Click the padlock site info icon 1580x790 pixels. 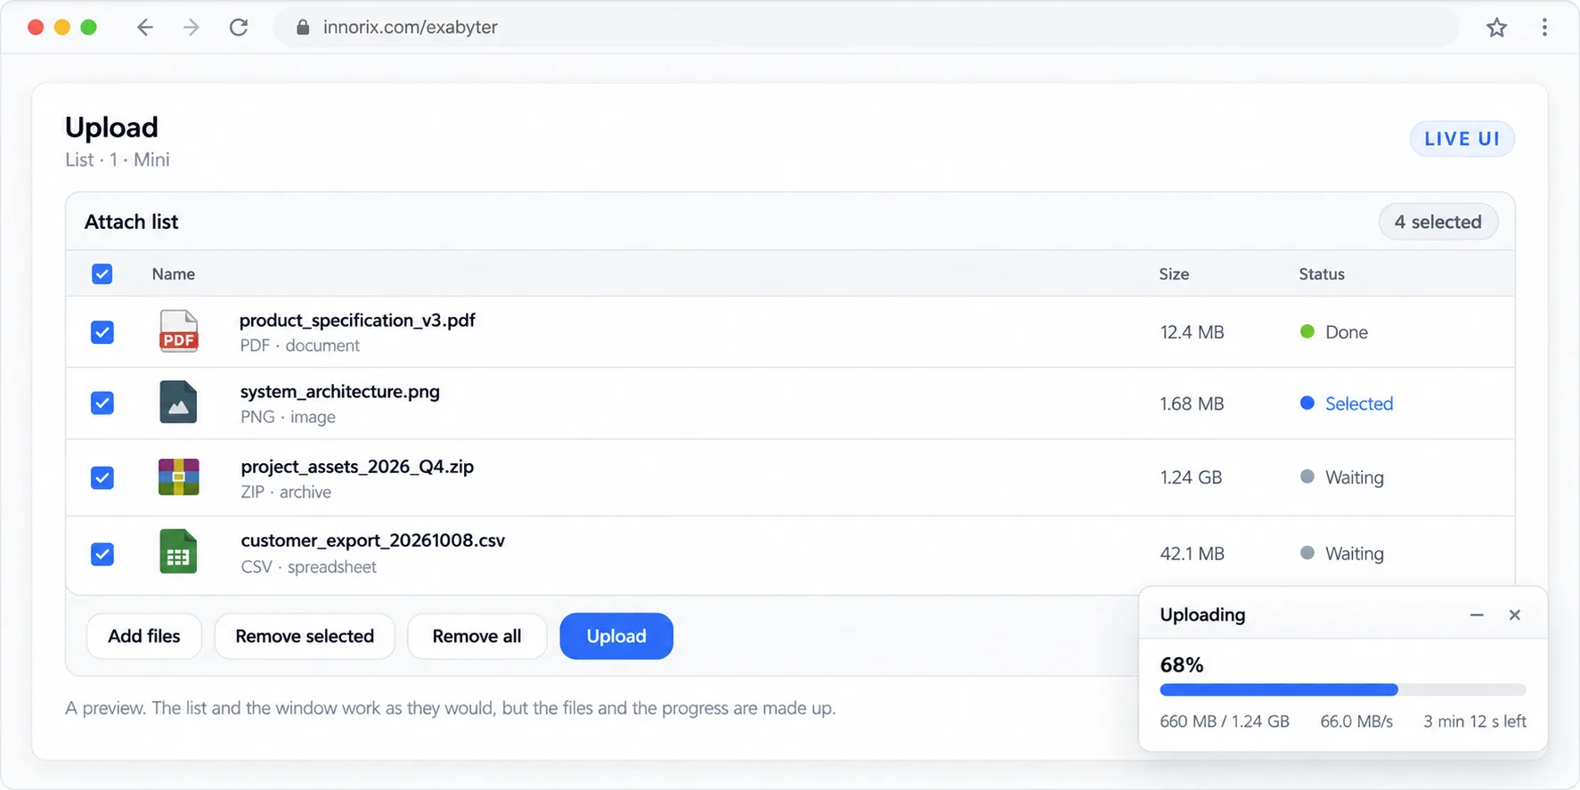[x=303, y=27]
